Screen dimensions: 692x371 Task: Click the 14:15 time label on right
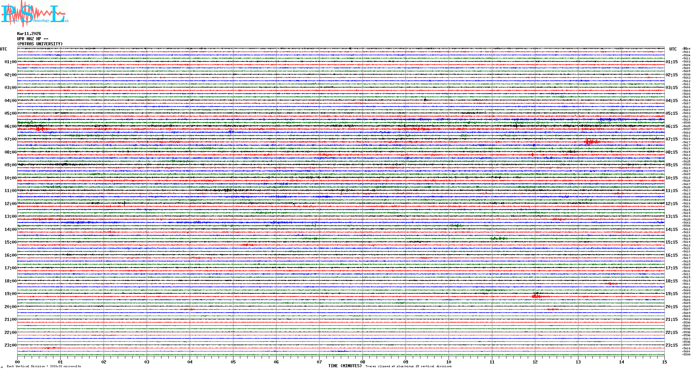[x=671, y=229]
